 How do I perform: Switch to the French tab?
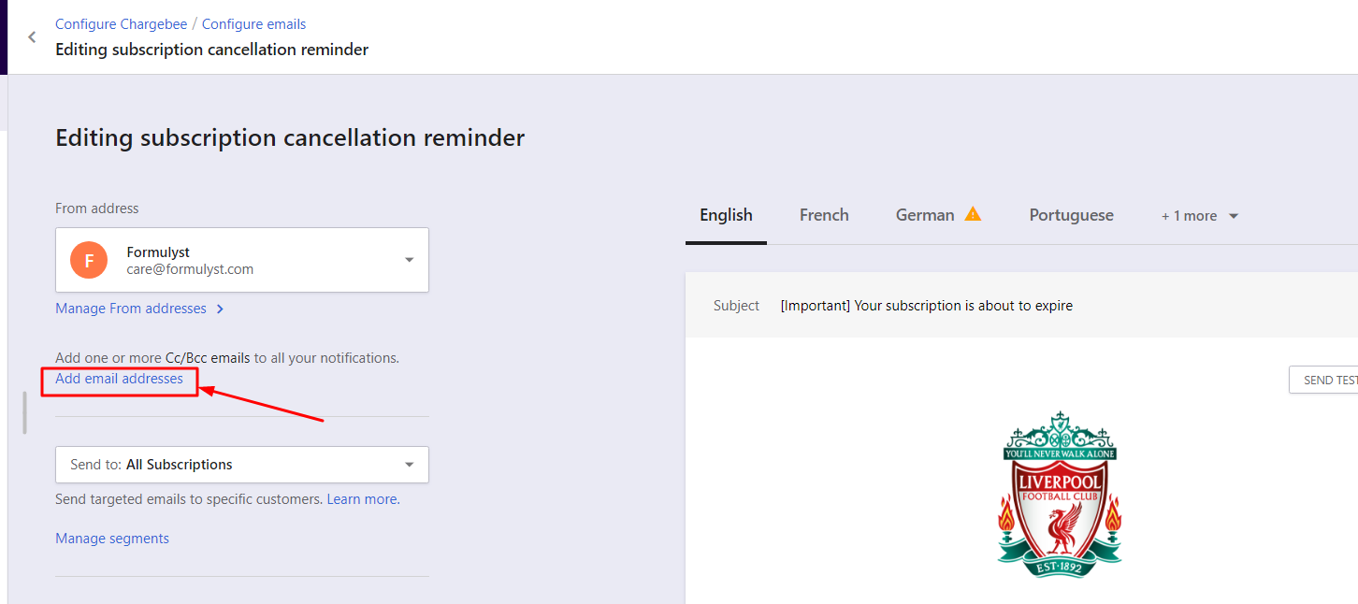pyautogui.click(x=824, y=215)
